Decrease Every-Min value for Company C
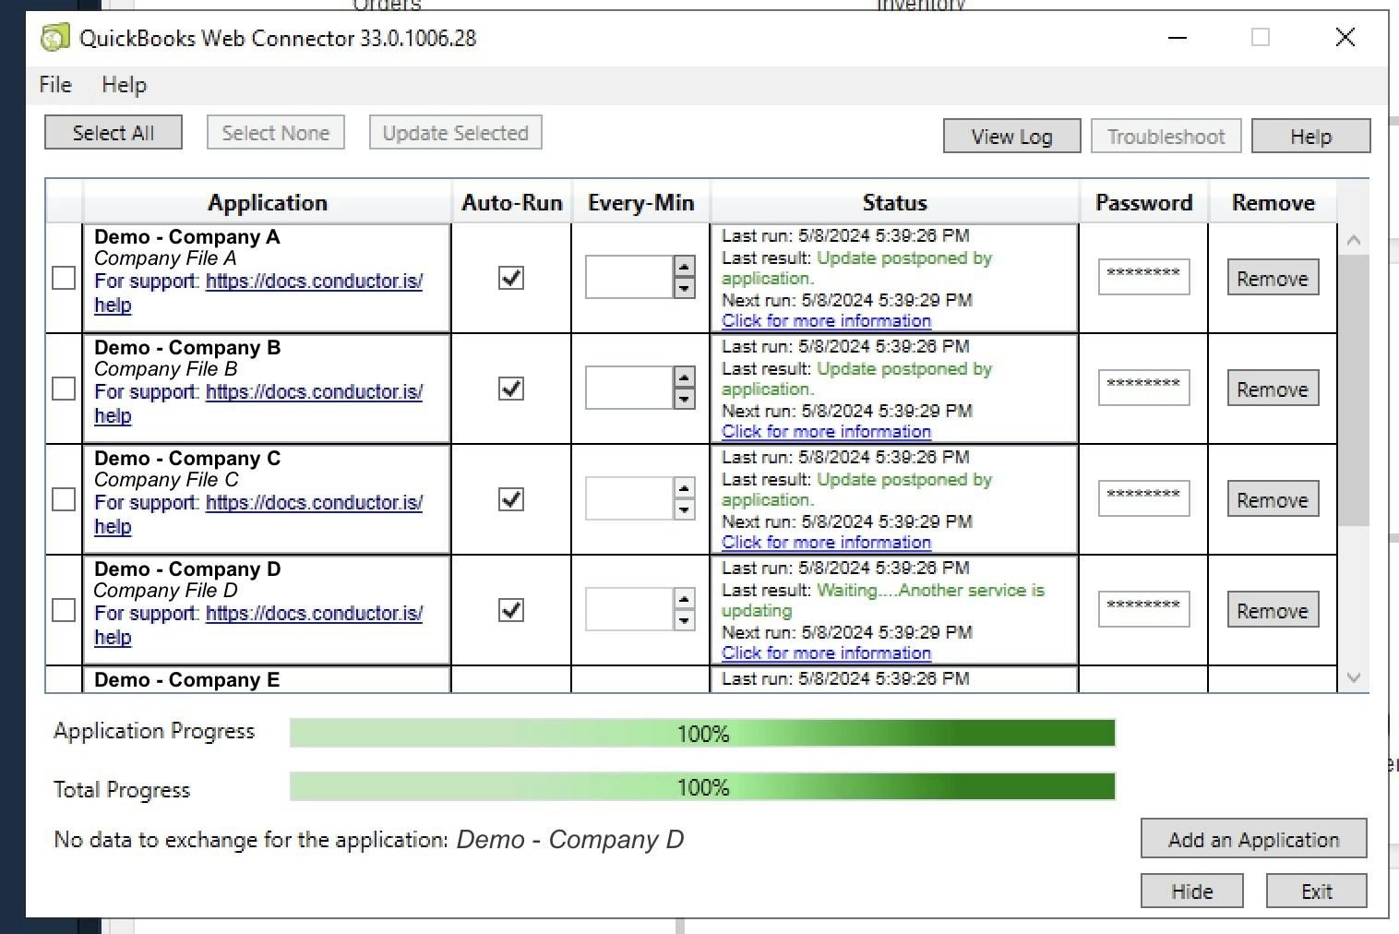Image resolution: width=1399 pixels, height=934 pixels. click(x=684, y=509)
